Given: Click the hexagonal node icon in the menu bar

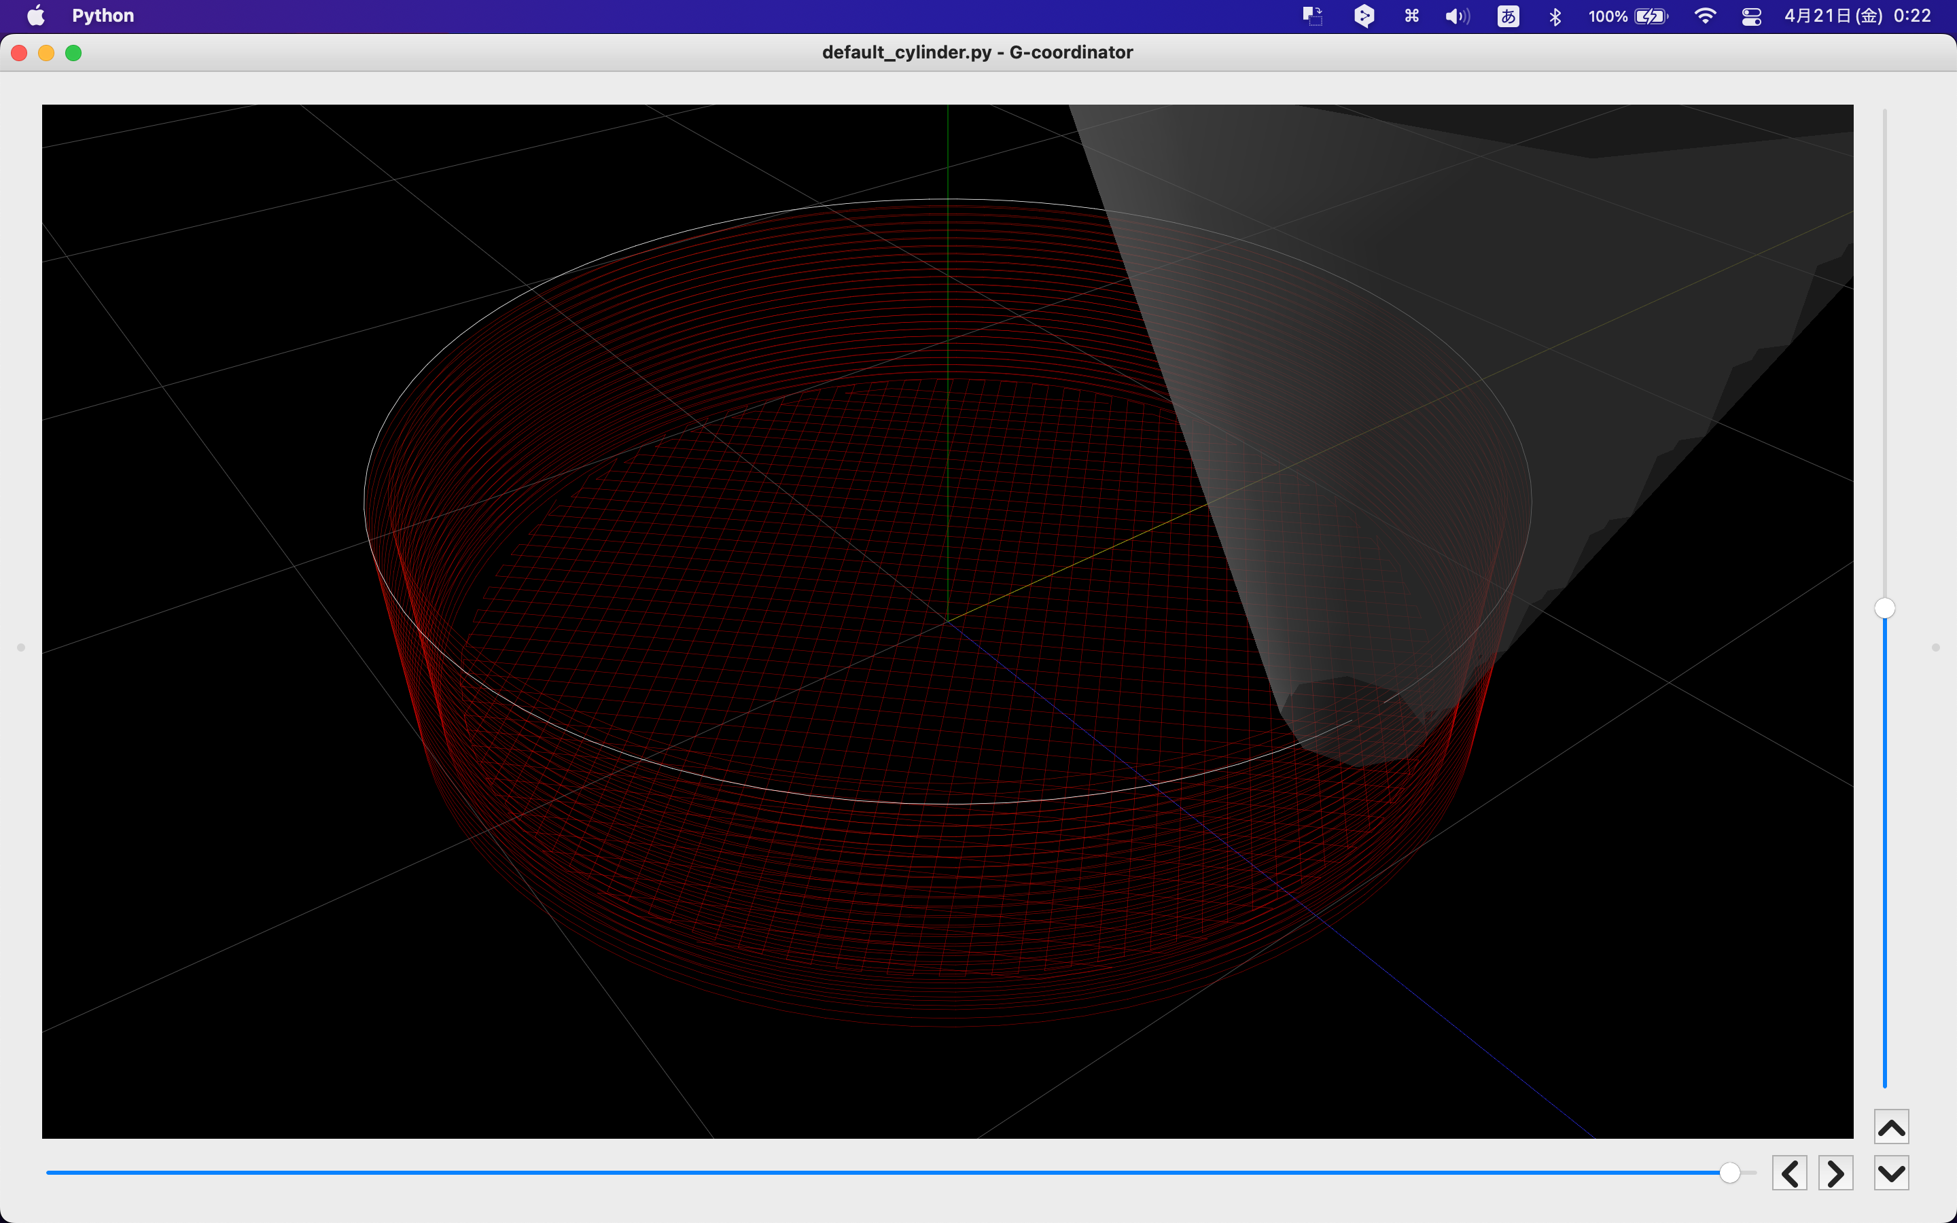Looking at the screenshot, I should pyautogui.click(x=1364, y=16).
